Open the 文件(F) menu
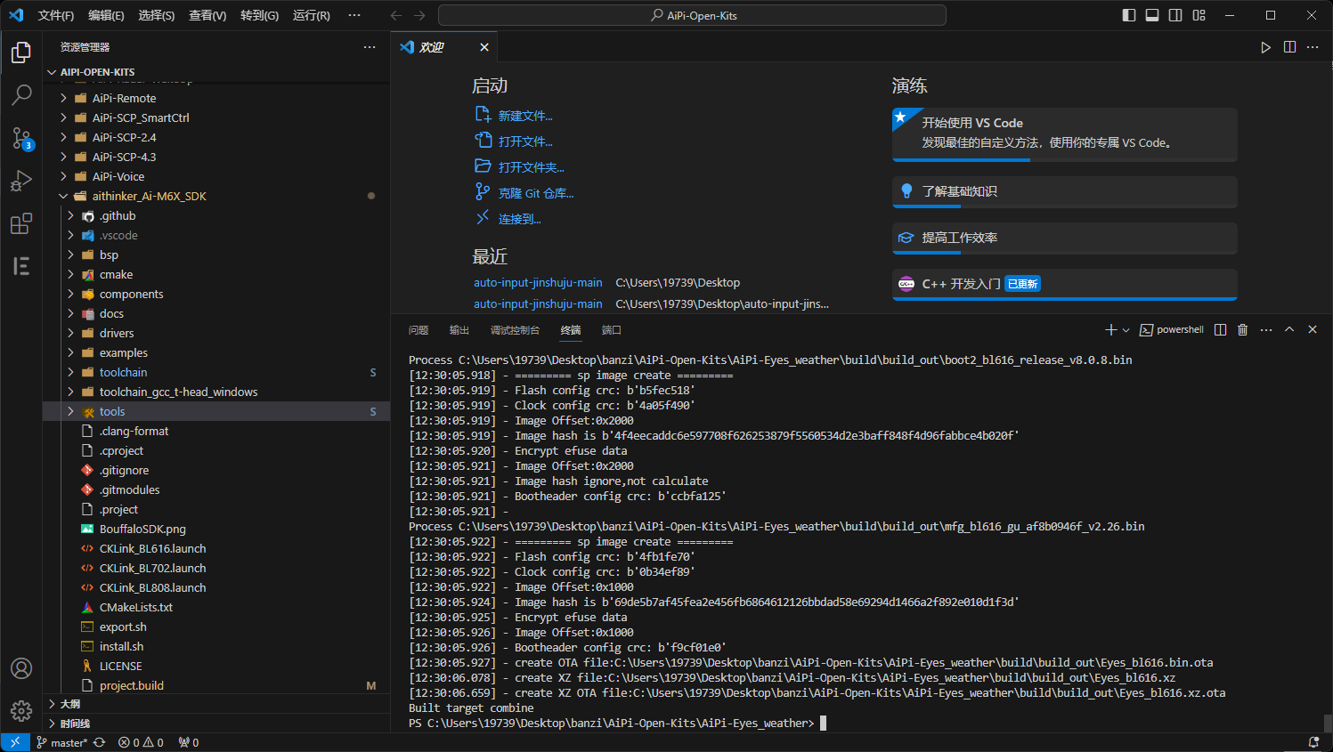1333x752 pixels. pos(56,15)
